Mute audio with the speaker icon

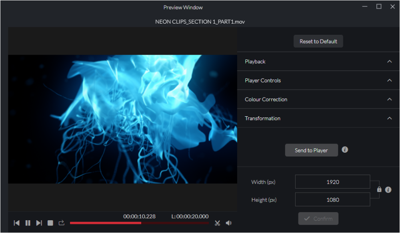click(x=228, y=223)
